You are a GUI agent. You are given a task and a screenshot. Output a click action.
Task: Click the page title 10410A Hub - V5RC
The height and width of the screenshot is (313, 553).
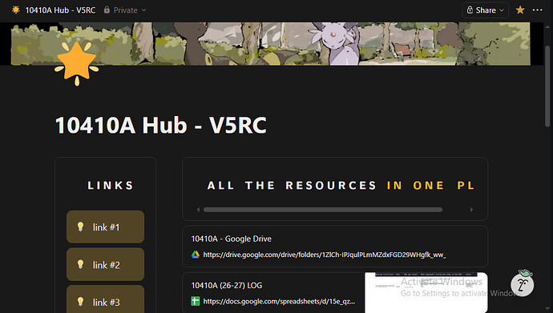point(161,125)
